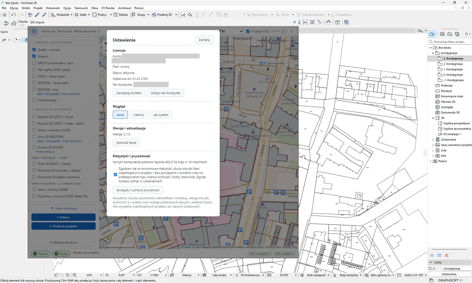The height and width of the screenshot is (283, 472).
Task: Open the Grupy dropdown arrow
Action: click(148, 15)
